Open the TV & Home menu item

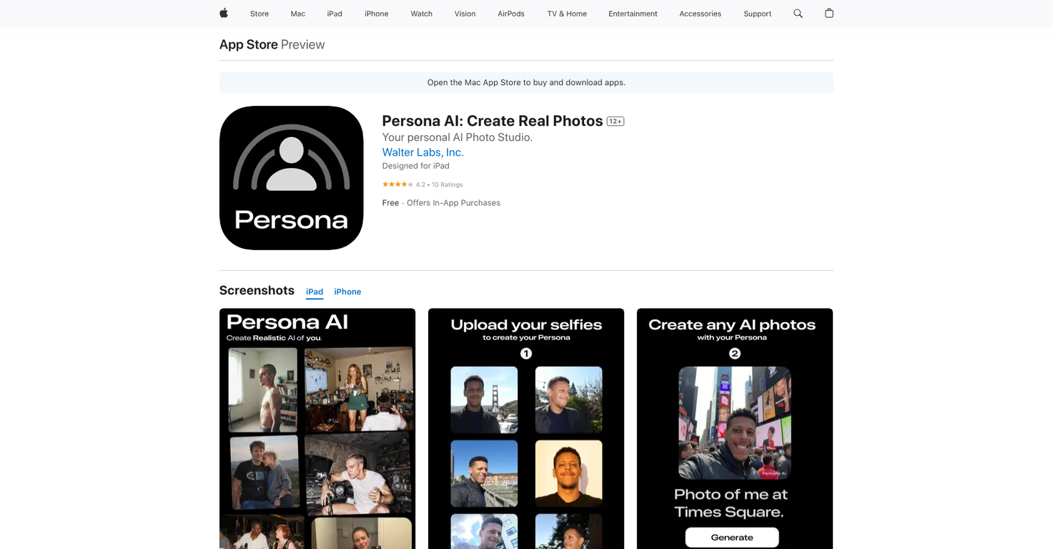click(566, 14)
